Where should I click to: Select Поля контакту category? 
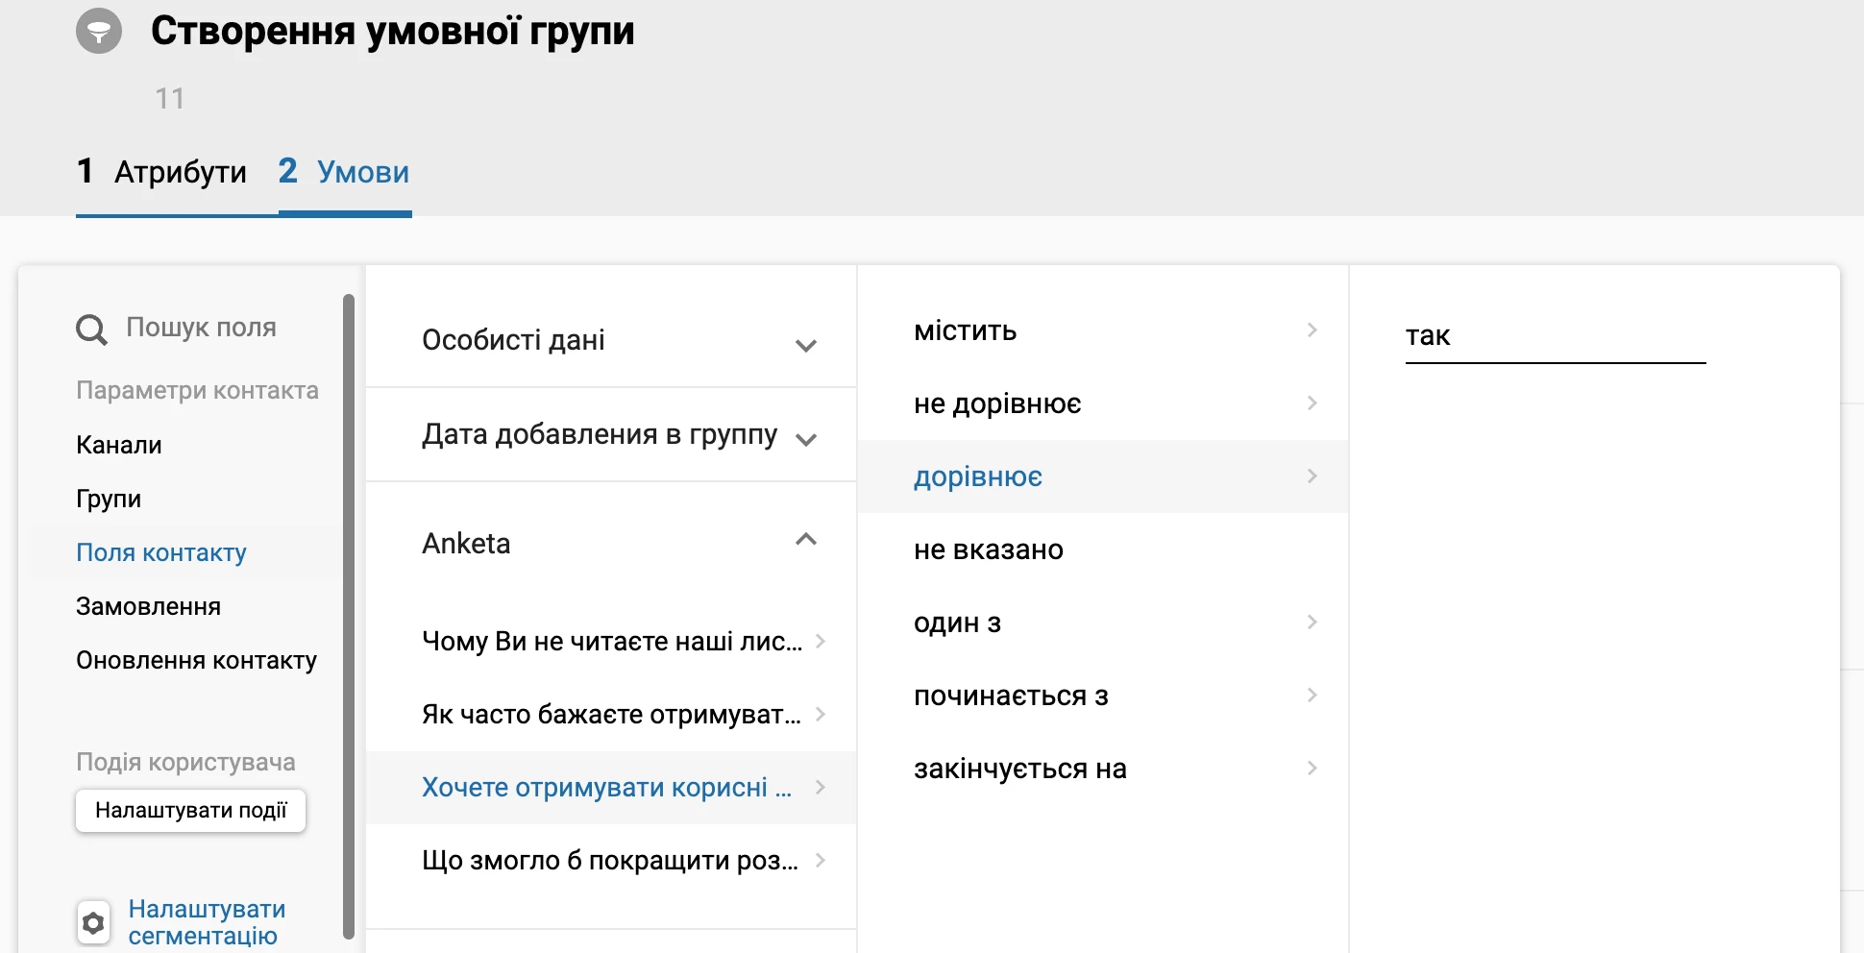click(161, 552)
